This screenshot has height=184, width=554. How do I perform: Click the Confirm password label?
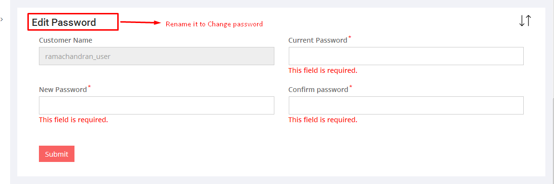click(x=319, y=90)
